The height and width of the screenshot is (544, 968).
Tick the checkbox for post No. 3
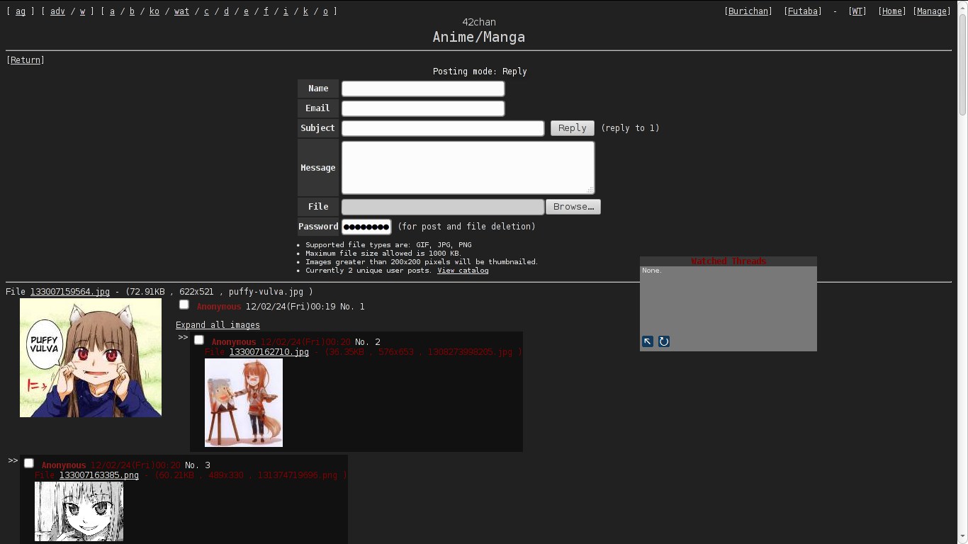coord(29,463)
